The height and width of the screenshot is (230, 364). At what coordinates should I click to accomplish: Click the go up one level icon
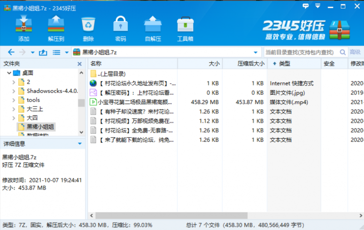pos(43,52)
